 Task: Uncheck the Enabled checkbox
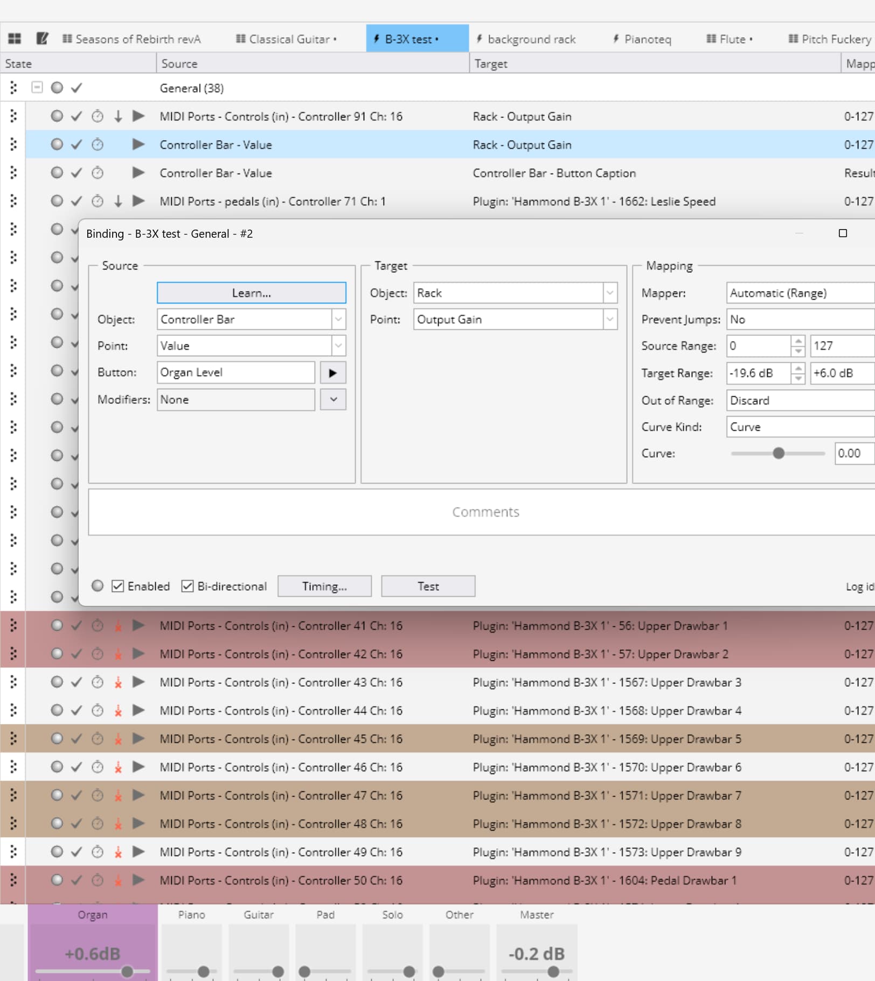pyautogui.click(x=118, y=586)
